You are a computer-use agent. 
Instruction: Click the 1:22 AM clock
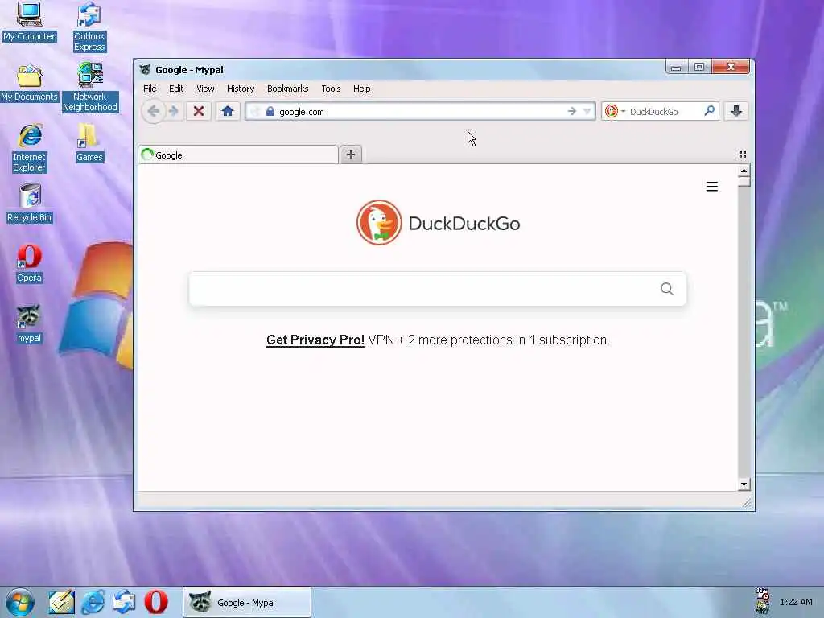[x=796, y=602]
